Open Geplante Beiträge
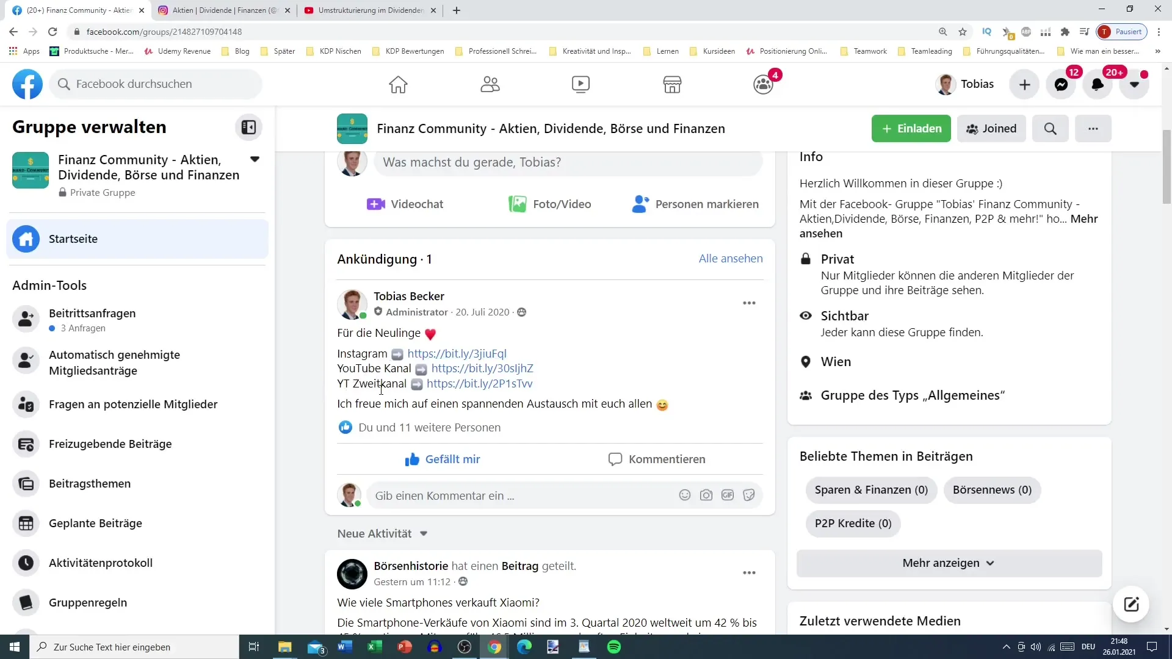Viewport: 1172px width, 659px height. (x=137, y=524)
